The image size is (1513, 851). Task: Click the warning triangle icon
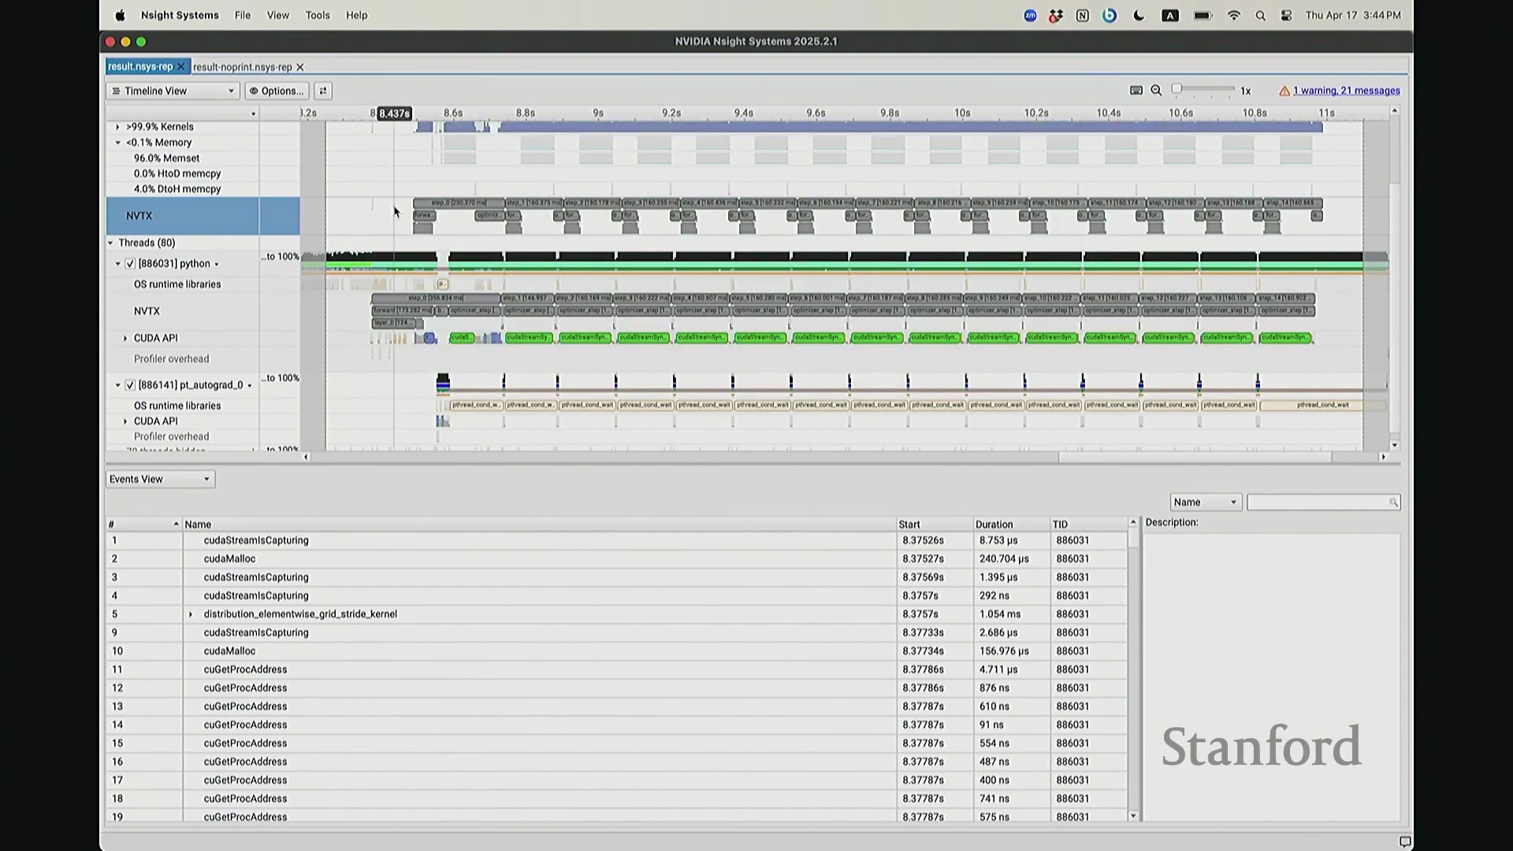1284,91
